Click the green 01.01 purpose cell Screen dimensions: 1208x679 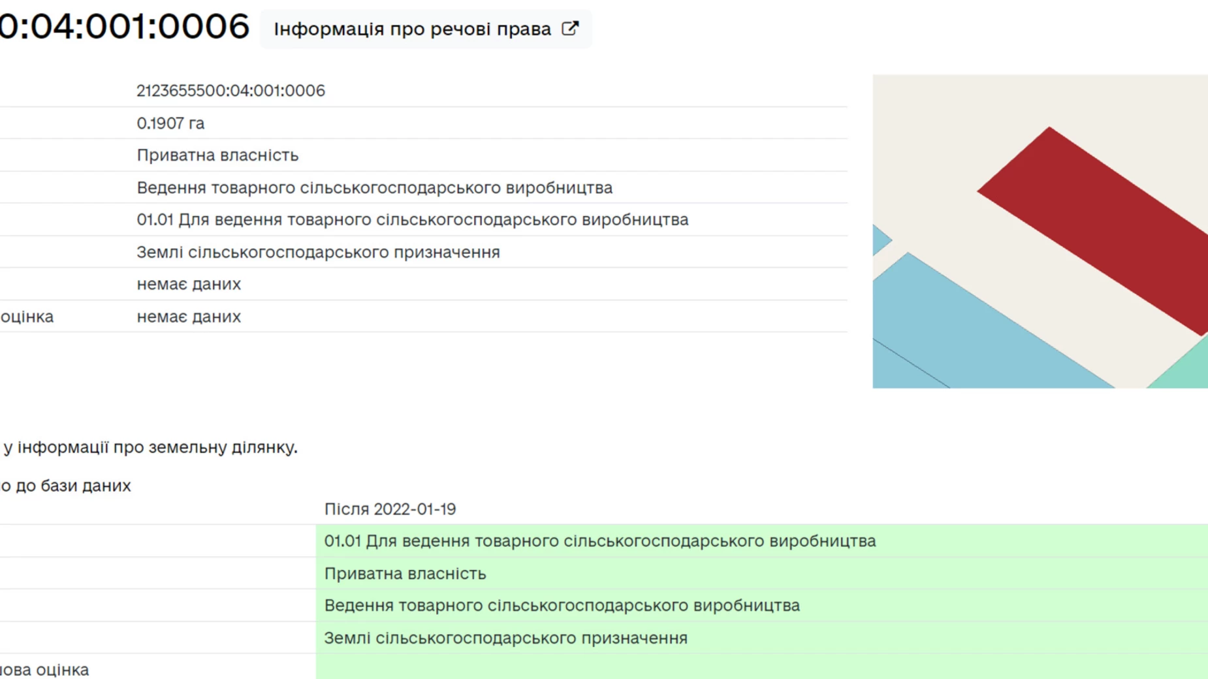[762, 541]
